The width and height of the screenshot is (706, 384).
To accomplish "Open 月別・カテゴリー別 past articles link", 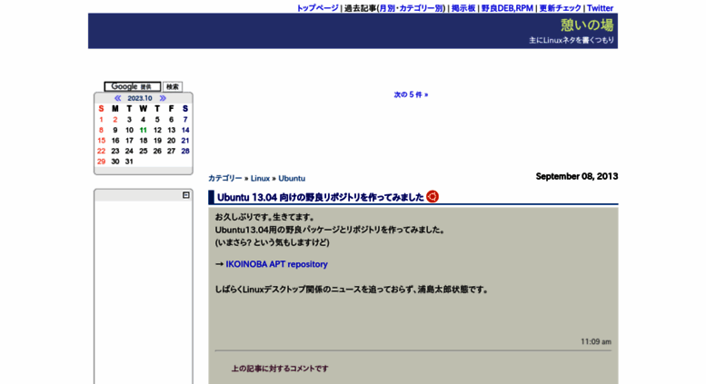I will 412,8.
